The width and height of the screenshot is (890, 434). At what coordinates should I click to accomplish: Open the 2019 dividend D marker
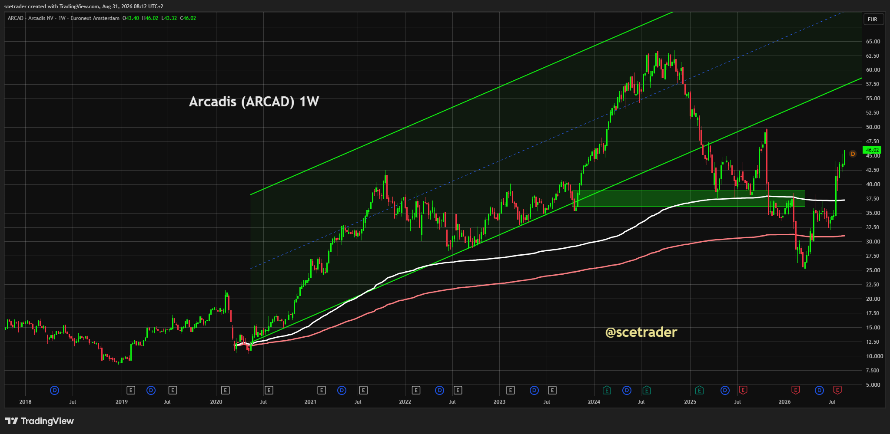[x=151, y=390]
